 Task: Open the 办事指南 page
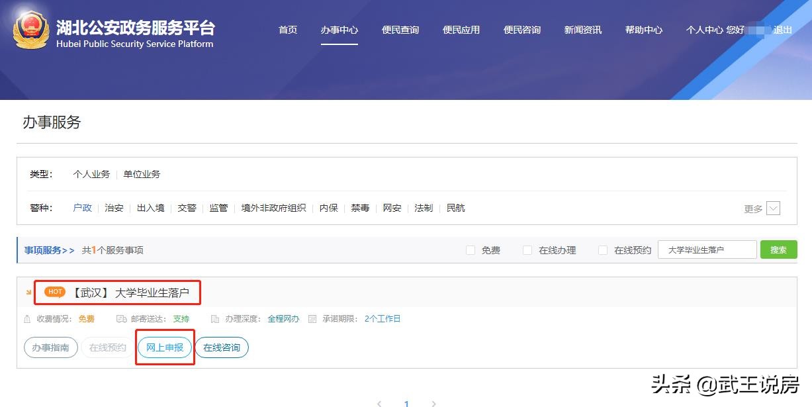click(50, 347)
